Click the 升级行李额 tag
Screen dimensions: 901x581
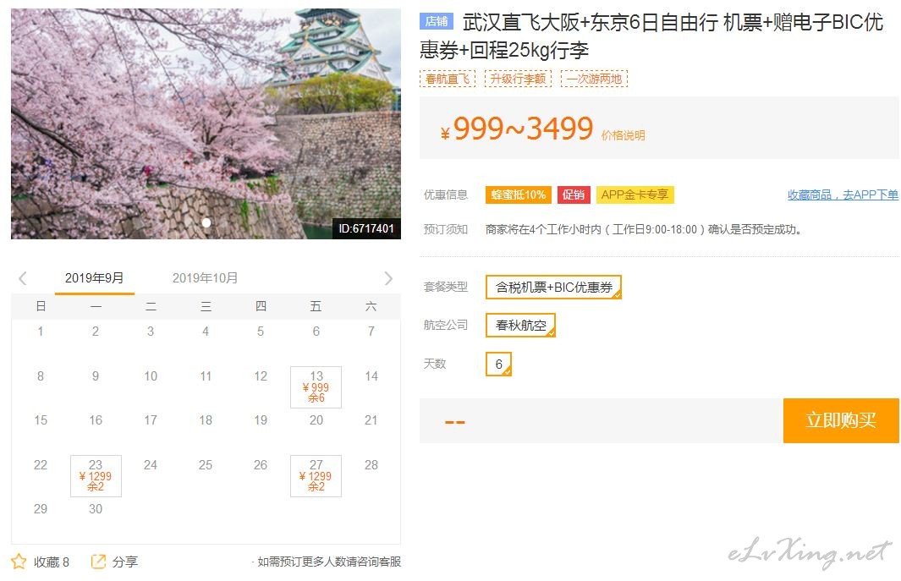(518, 79)
